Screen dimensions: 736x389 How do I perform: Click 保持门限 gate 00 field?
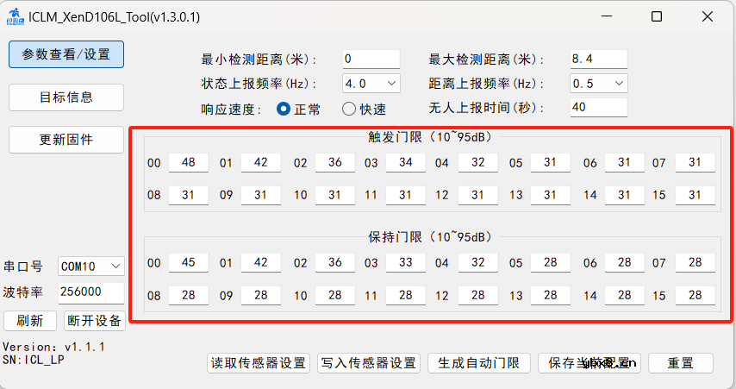coord(189,262)
